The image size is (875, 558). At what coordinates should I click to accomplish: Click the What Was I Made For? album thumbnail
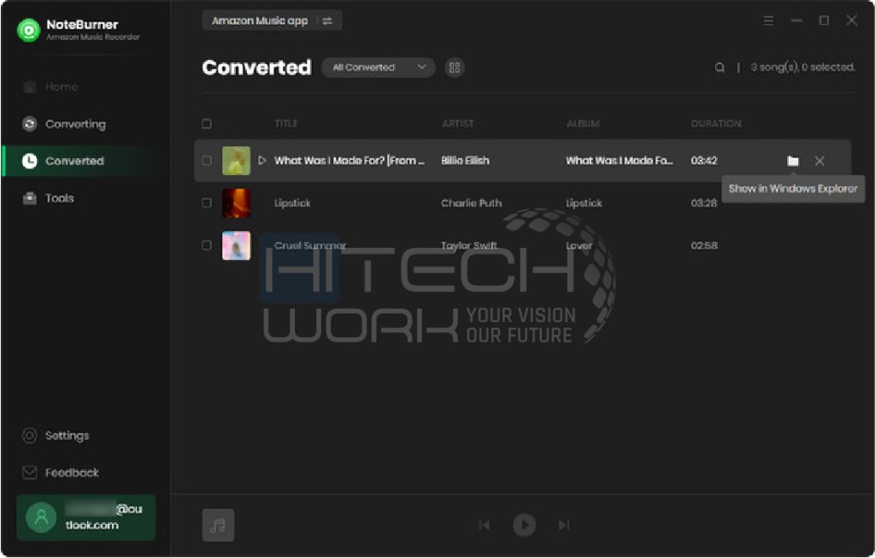coord(236,161)
